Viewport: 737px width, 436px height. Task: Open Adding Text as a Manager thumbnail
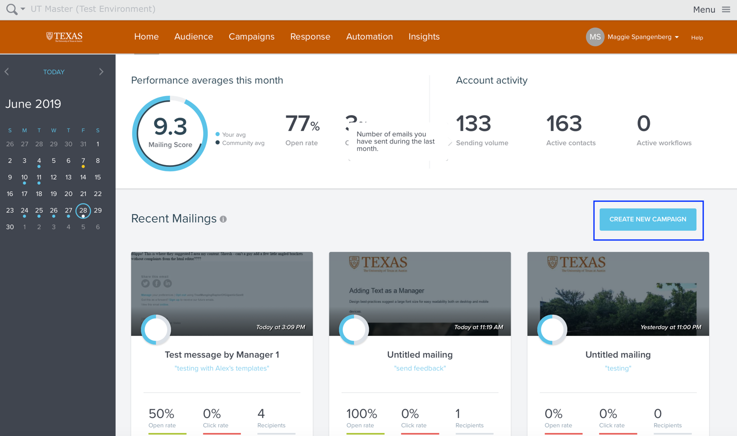tap(420, 294)
